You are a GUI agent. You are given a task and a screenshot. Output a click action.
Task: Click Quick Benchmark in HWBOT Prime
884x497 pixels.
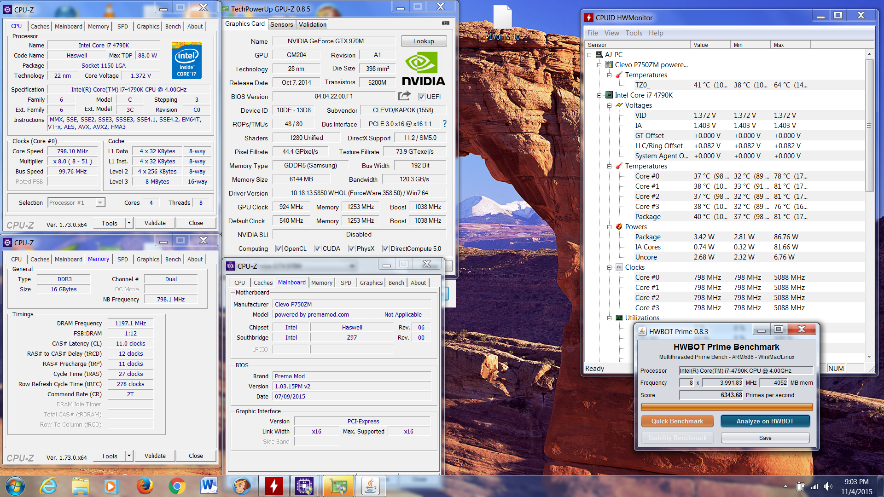(677, 421)
